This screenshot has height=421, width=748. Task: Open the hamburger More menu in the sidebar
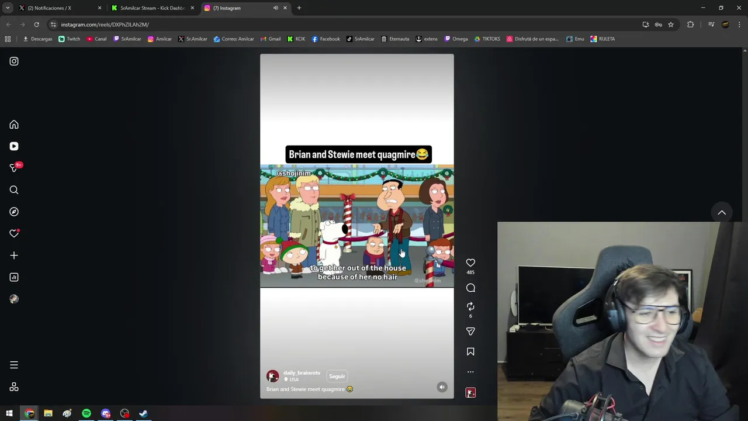pyautogui.click(x=14, y=365)
